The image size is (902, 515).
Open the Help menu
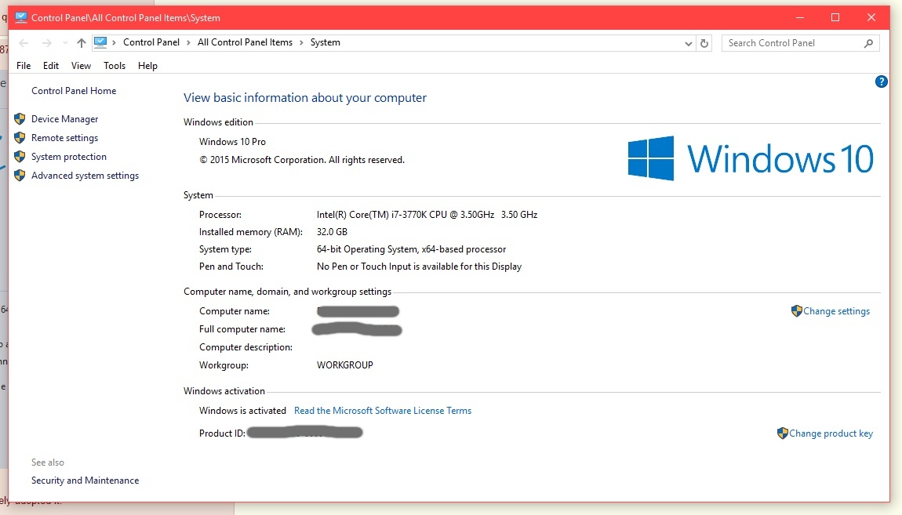pos(147,66)
